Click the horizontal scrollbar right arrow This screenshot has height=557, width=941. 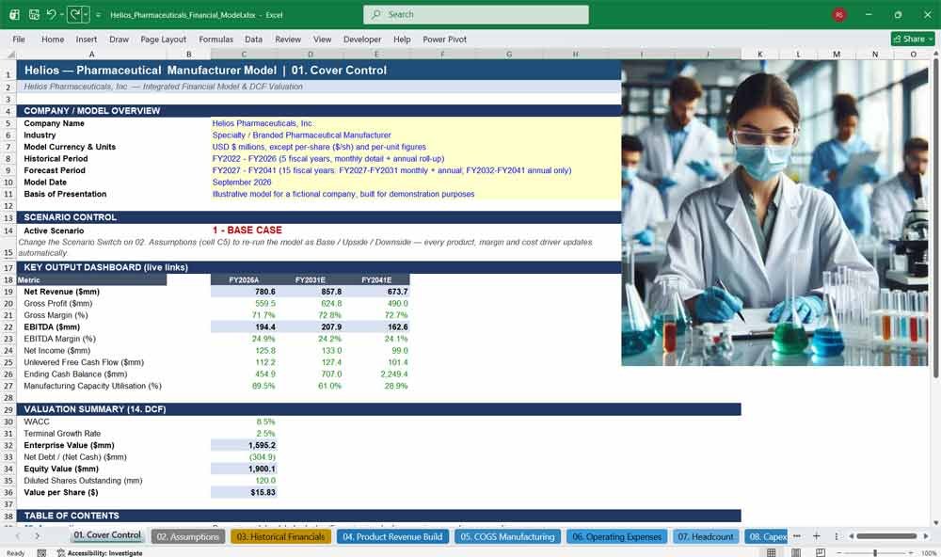click(x=926, y=536)
